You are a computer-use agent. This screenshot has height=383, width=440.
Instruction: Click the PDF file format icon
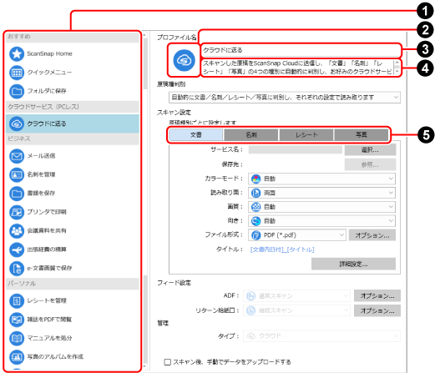click(255, 235)
